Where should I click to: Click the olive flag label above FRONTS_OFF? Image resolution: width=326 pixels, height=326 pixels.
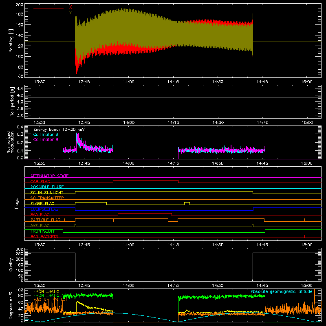(x=40, y=225)
